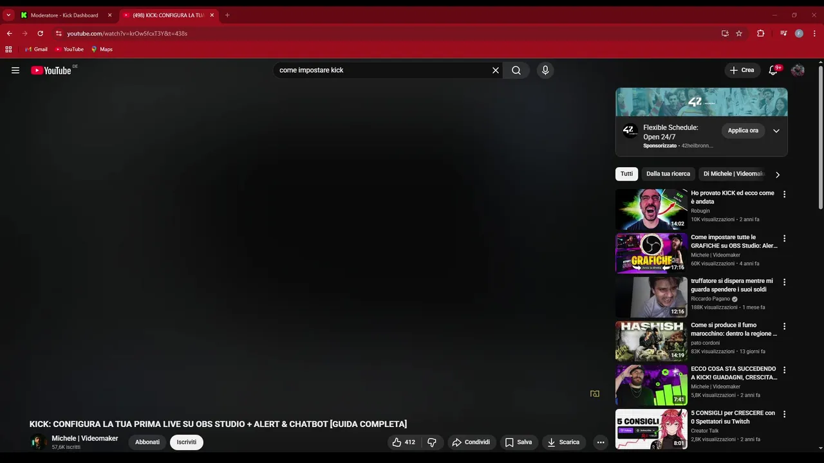The image size is (824, 463).
Task: Open options for Ho provato KICK video
Action: click(x=784, y=194)
